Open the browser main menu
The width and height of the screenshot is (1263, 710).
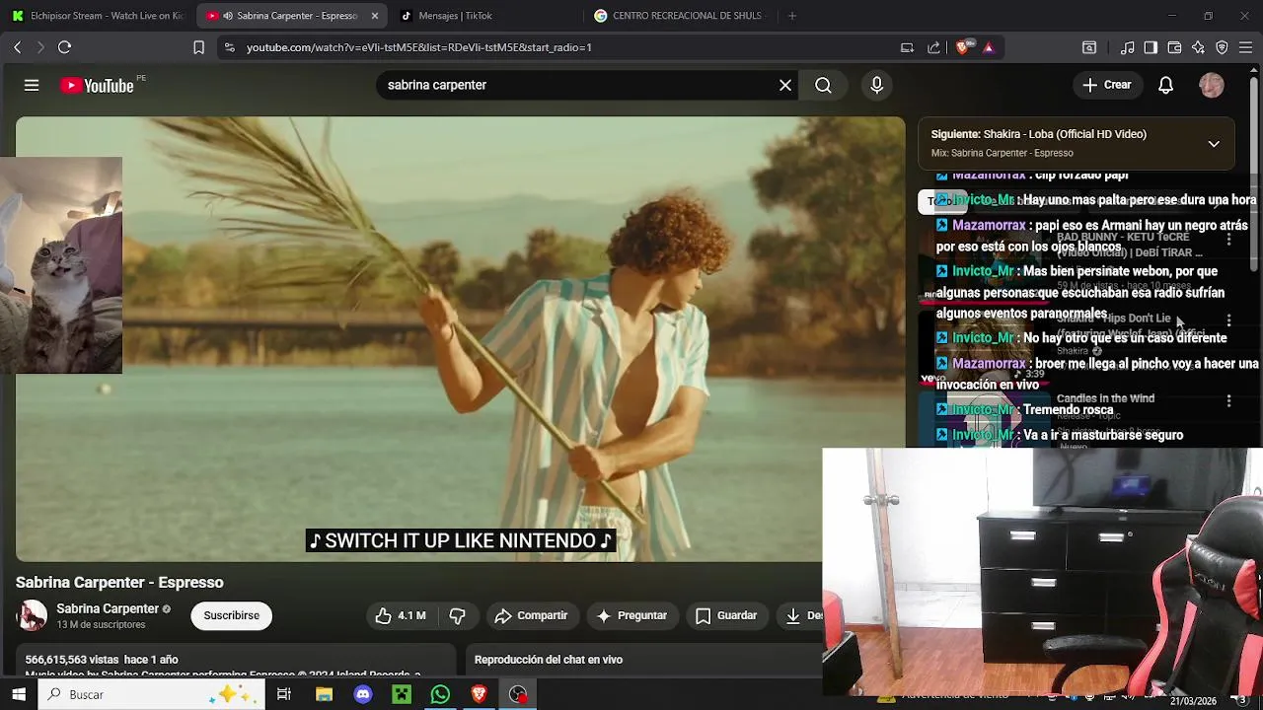click(1245, 47)
